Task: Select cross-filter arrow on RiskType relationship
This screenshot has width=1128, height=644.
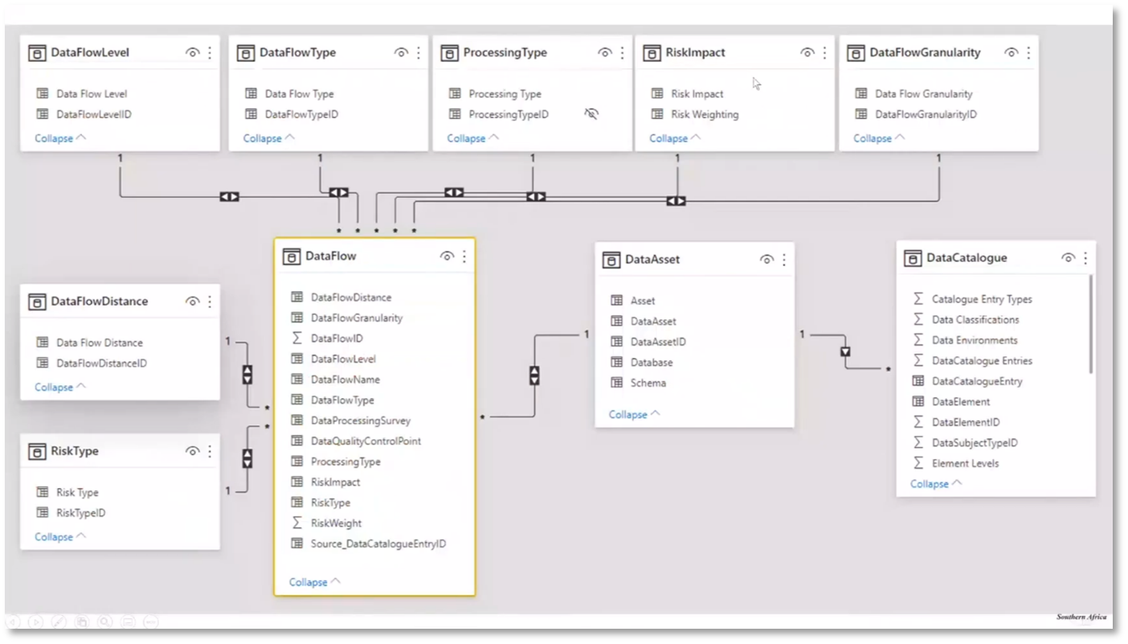Action: tap(247, 458)
